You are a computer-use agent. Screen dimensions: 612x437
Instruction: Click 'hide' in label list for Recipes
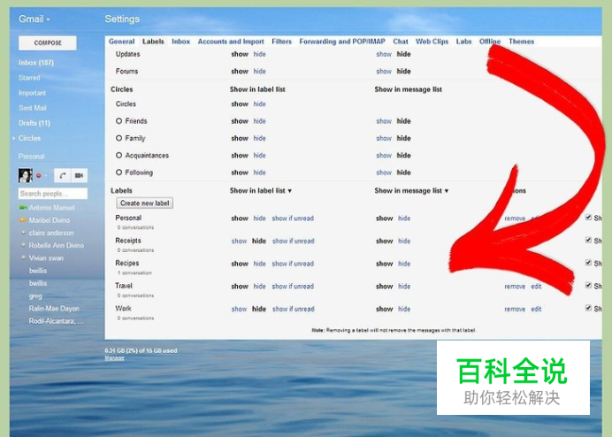(x=259, y=264)
